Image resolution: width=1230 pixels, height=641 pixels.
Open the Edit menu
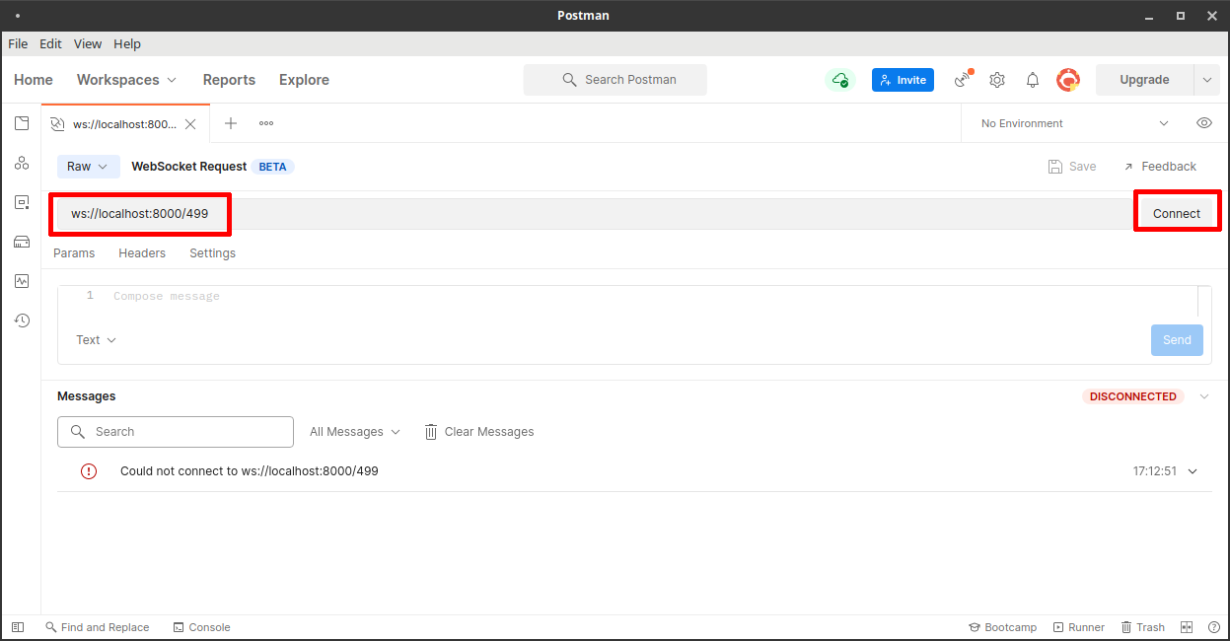50,44
